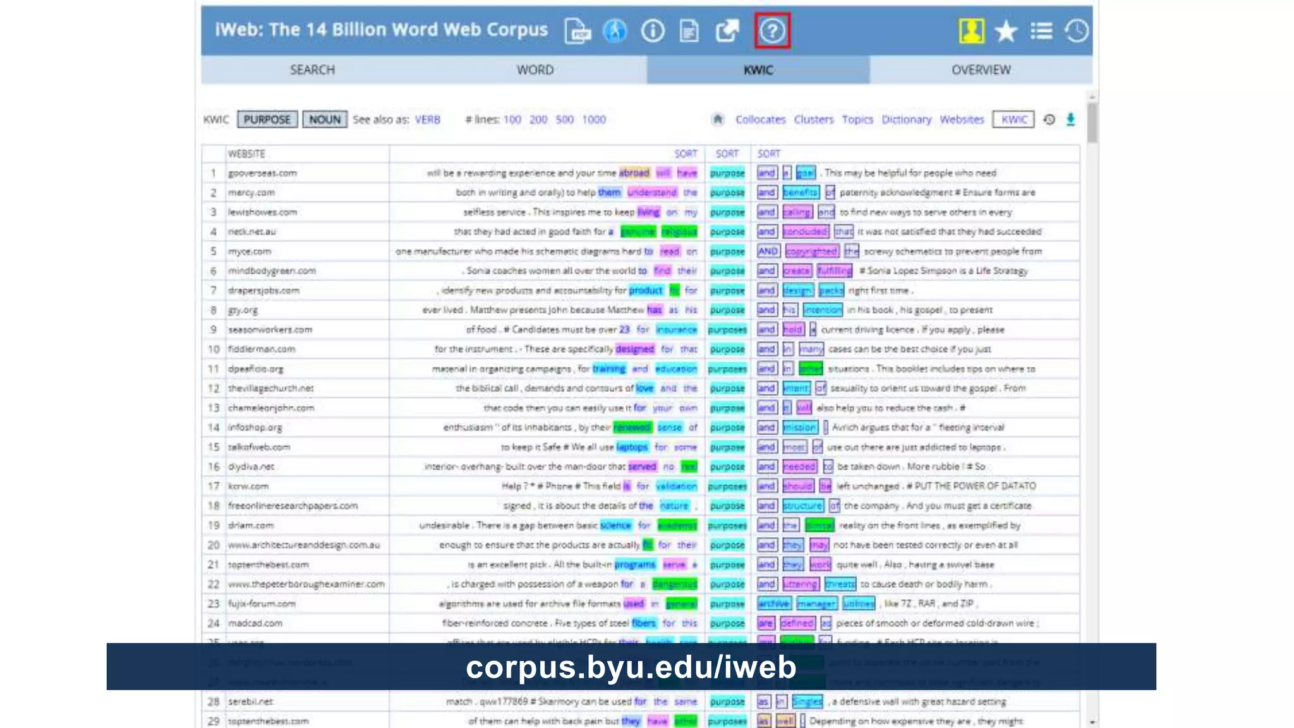Click the white star favorites icon
The width and height of the screenshot is (1294, 728).
(1006, 31)
